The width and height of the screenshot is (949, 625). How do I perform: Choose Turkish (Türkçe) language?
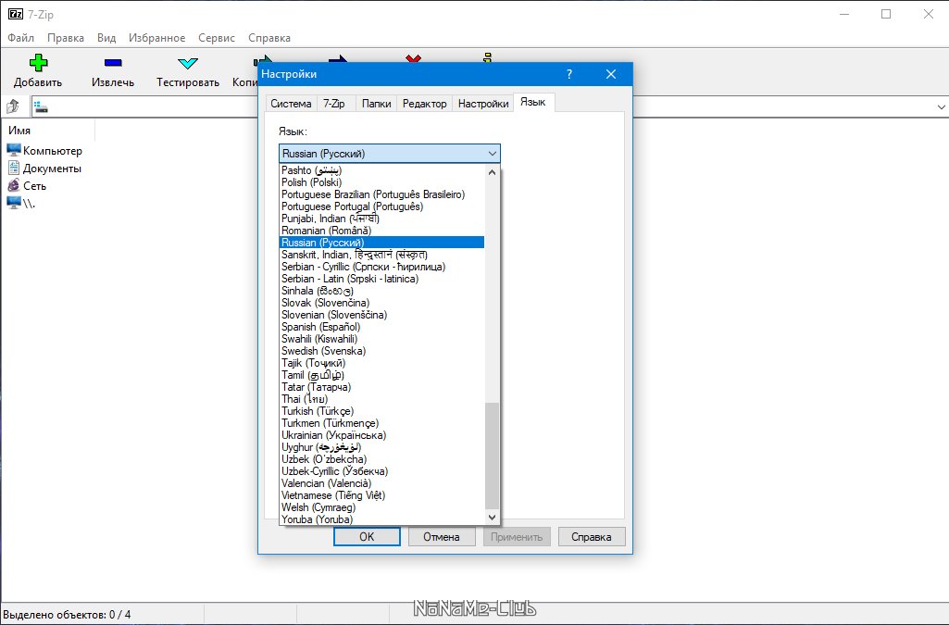point(381,411)
